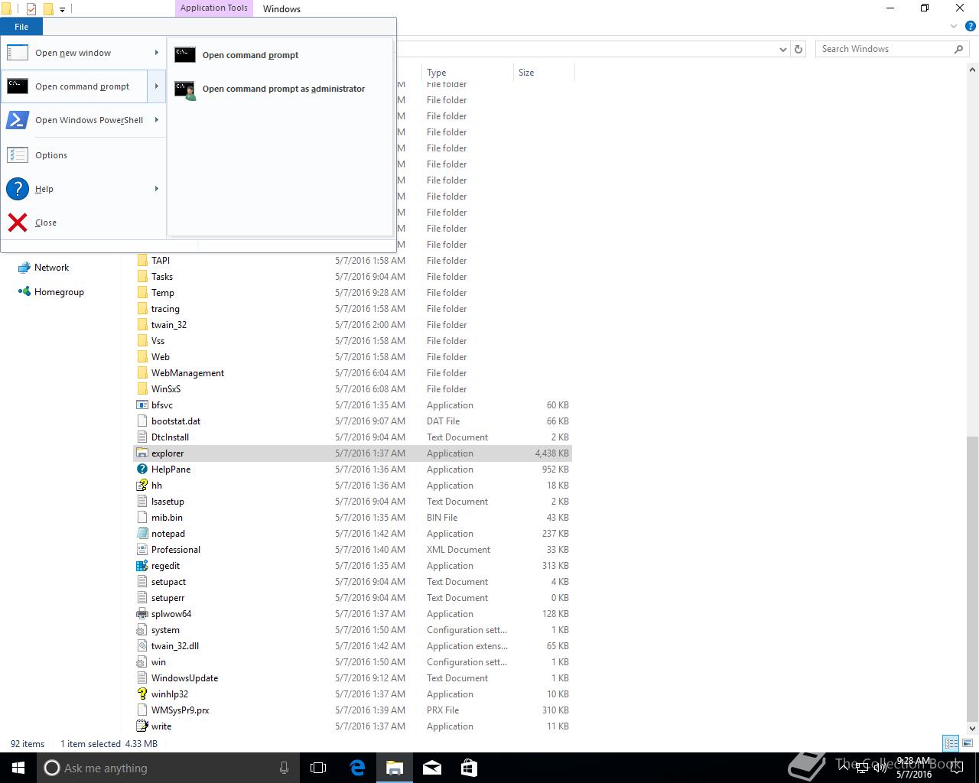Screen dimensions: 979x783
Task: Select the bootstat.dat file icon
Action: [142, 421]
